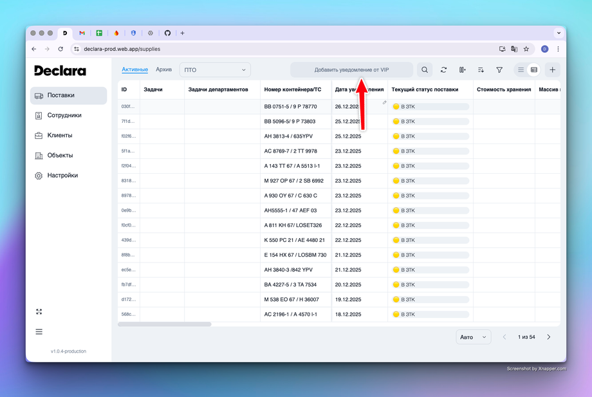The width and height of the screenshot is (592, 397).
Task: Refresh the supplies table
Action: pos(443,70)
